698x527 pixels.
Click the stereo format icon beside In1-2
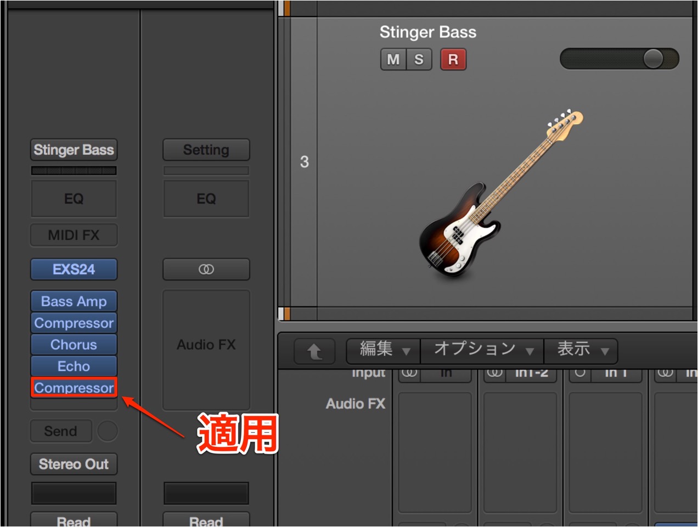click(494, 374)
